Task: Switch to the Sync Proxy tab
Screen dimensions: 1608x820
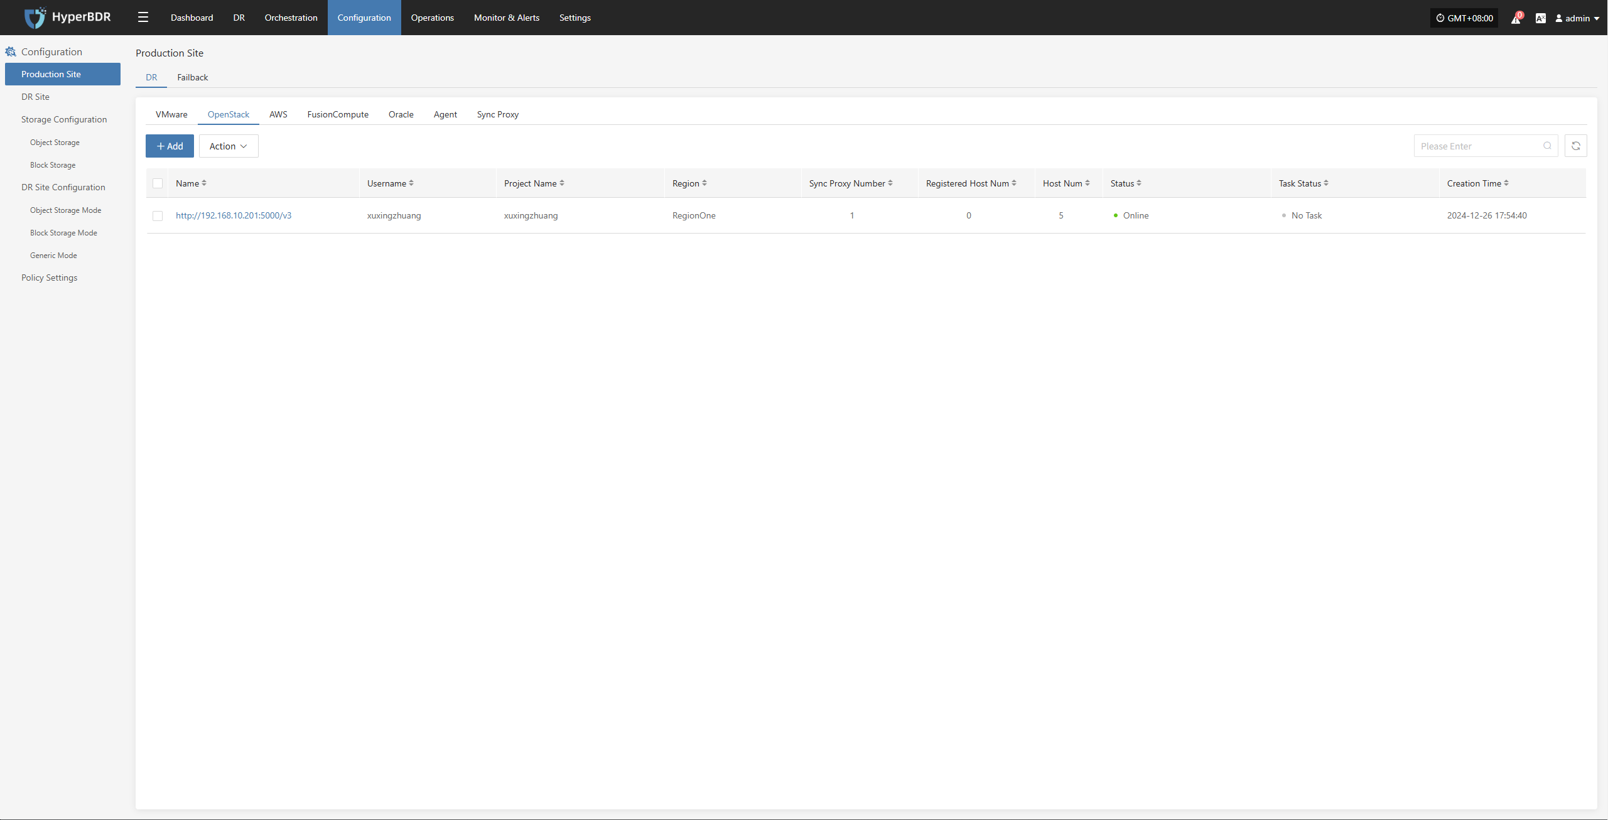Action: (x=498, y=114)
